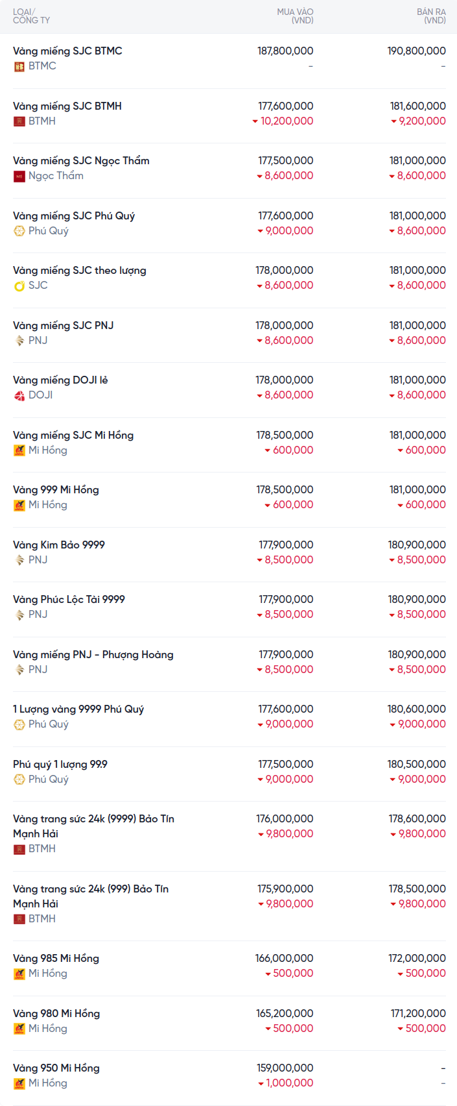This screenshot has height=1106, width=457.
Task: Click the Vàng 980 Mi Hồng buy price 165,200,000
Action: point(285,1013)
